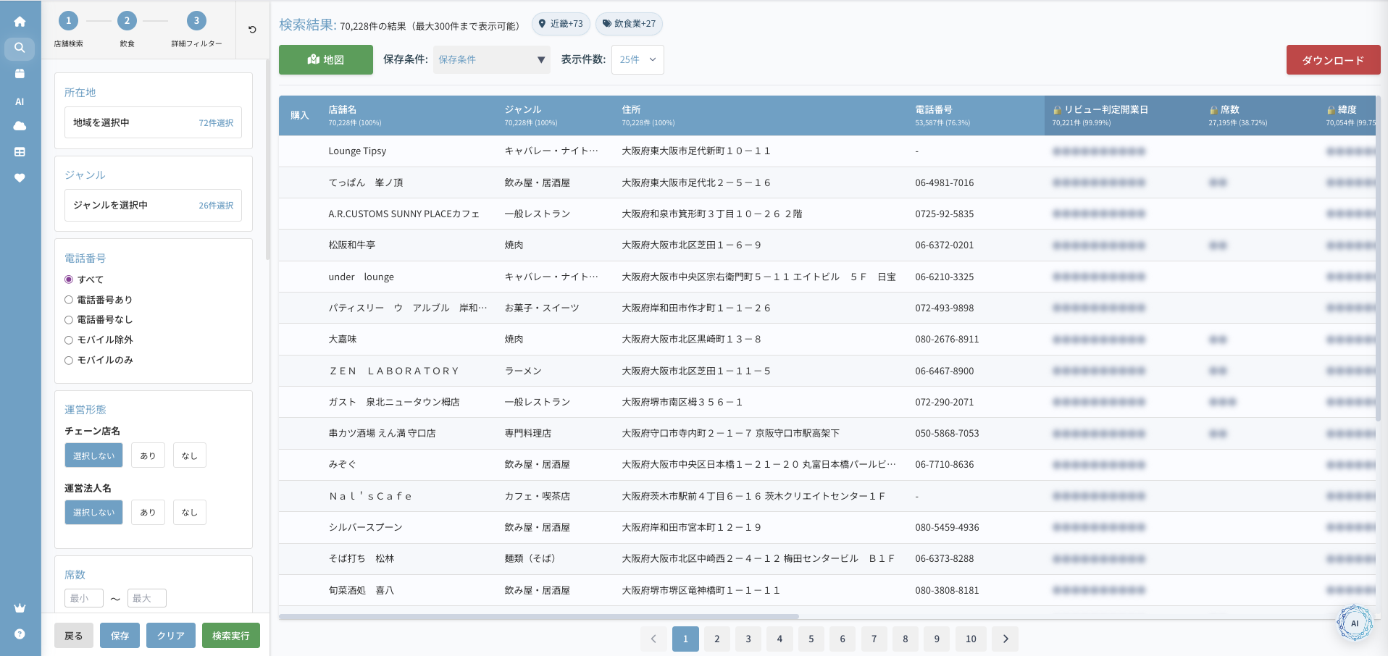Click the 保存 button
Viewport: 1388px width, 656px height.
pyautogui.click(x=120, y=636)
